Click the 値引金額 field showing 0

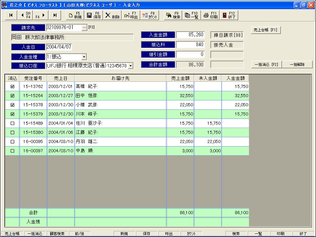click(190, 55)
